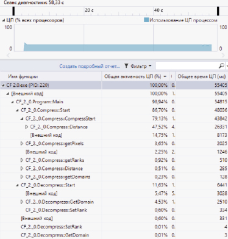Click the 48036 CPU time value
228x239 pixels.
coord(221,110)
